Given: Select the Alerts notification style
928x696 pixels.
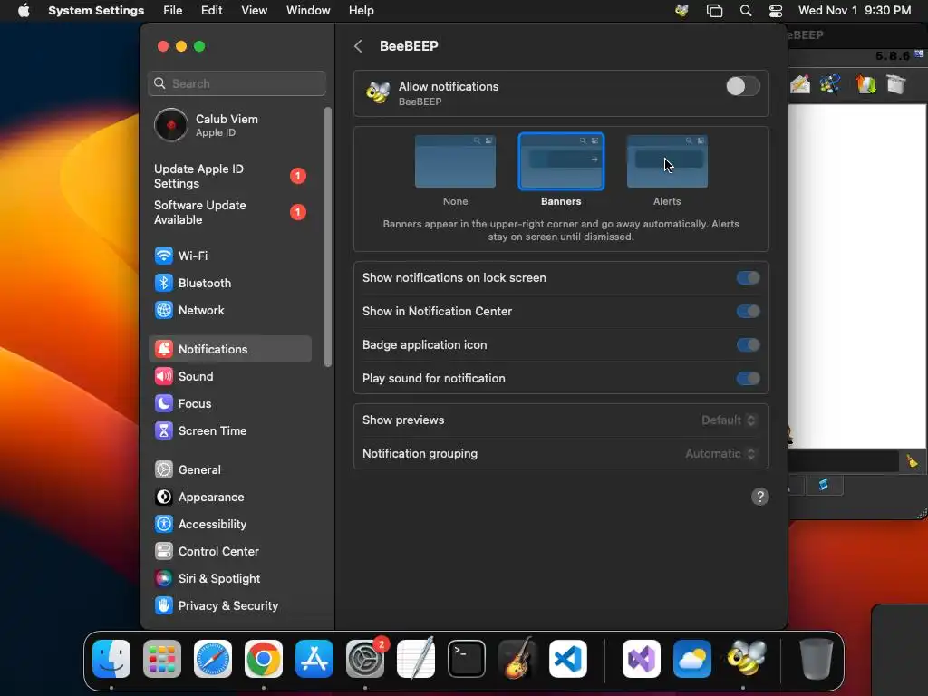Looking at the screenshot, I should point(667,161).
